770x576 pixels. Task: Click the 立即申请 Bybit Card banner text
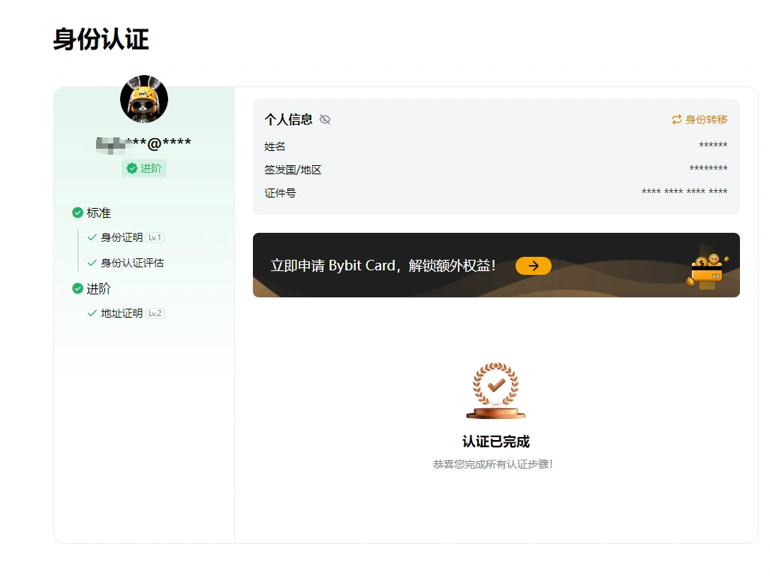click(x=383, y=266)
